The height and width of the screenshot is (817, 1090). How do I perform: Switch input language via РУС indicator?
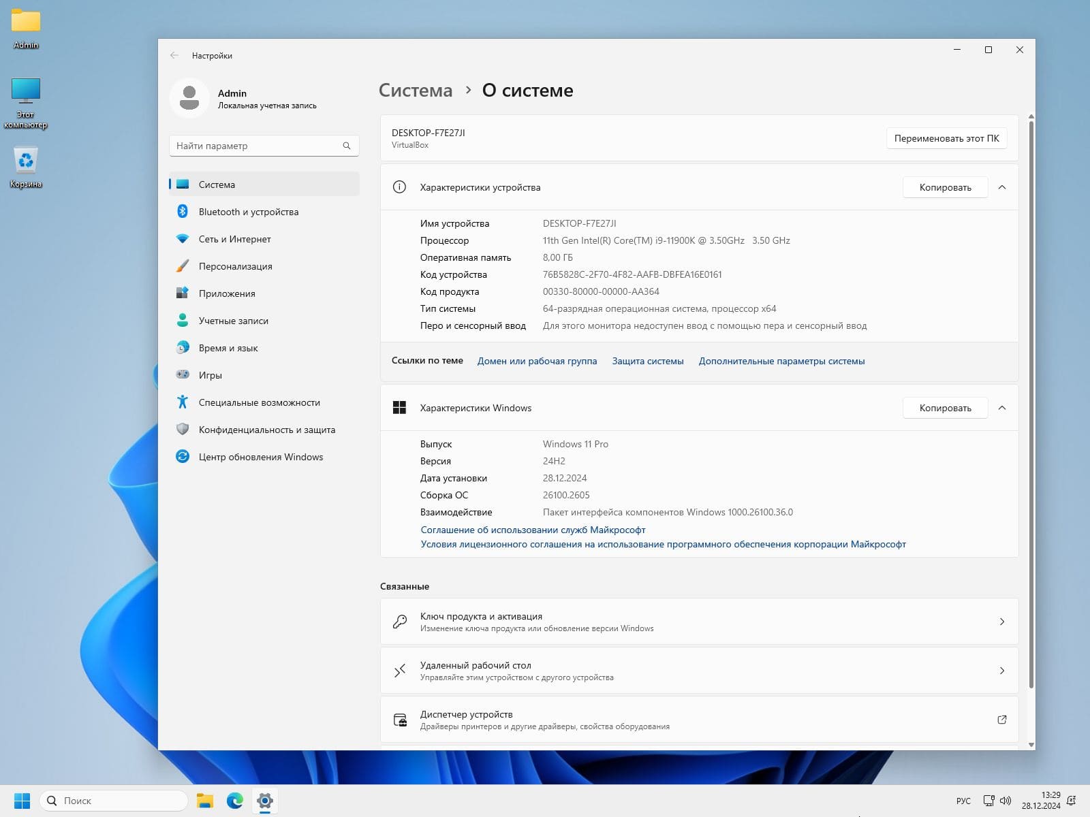[963, 801]
